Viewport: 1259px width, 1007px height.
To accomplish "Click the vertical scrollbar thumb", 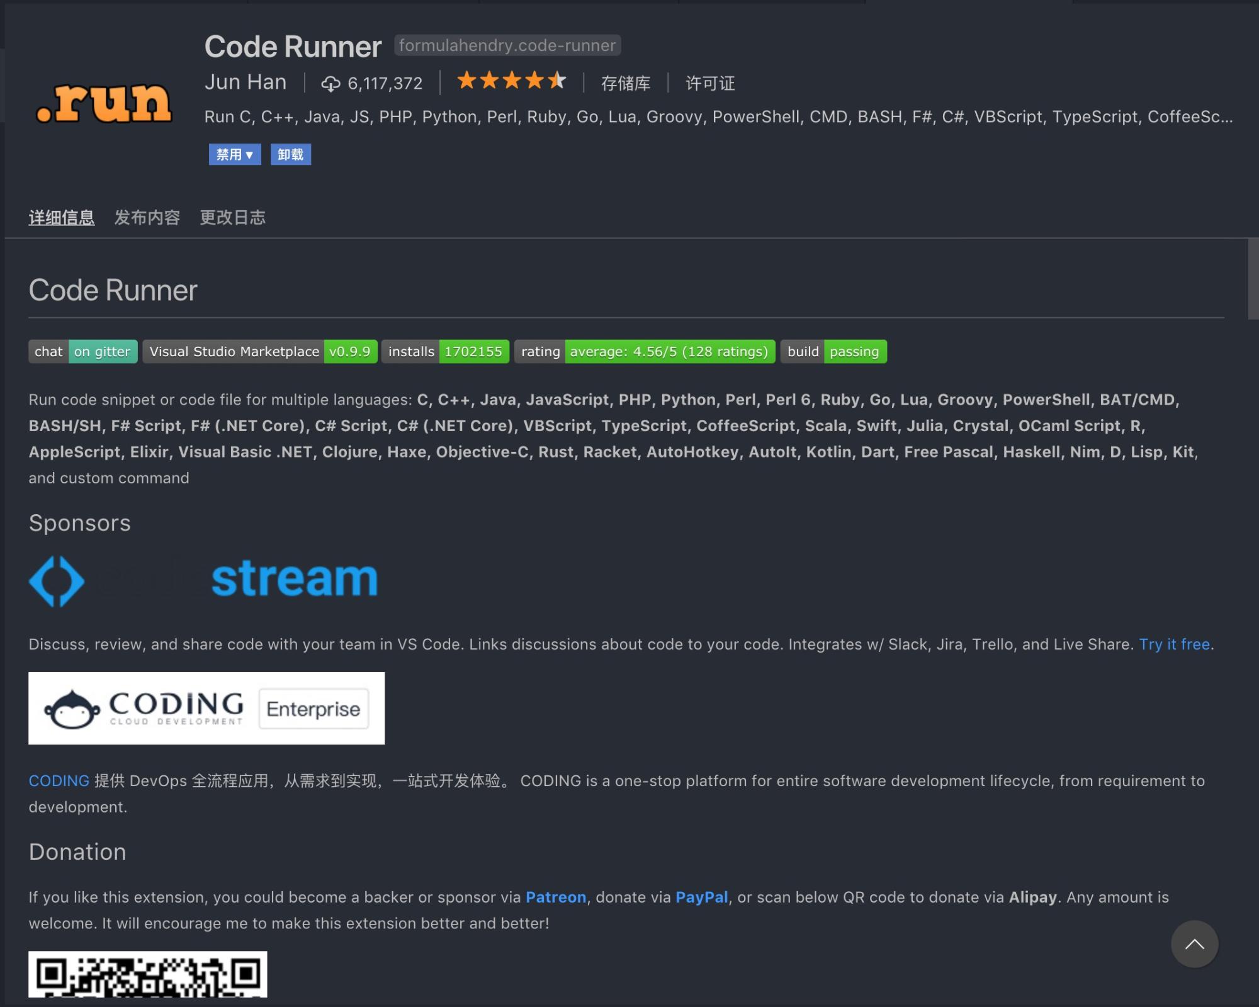I will click(1253, 279).
